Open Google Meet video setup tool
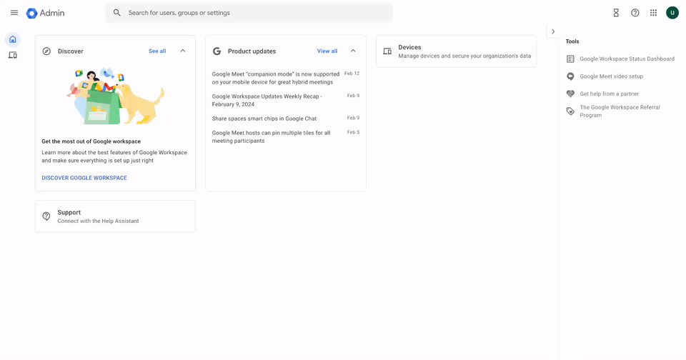 (611, 76)
